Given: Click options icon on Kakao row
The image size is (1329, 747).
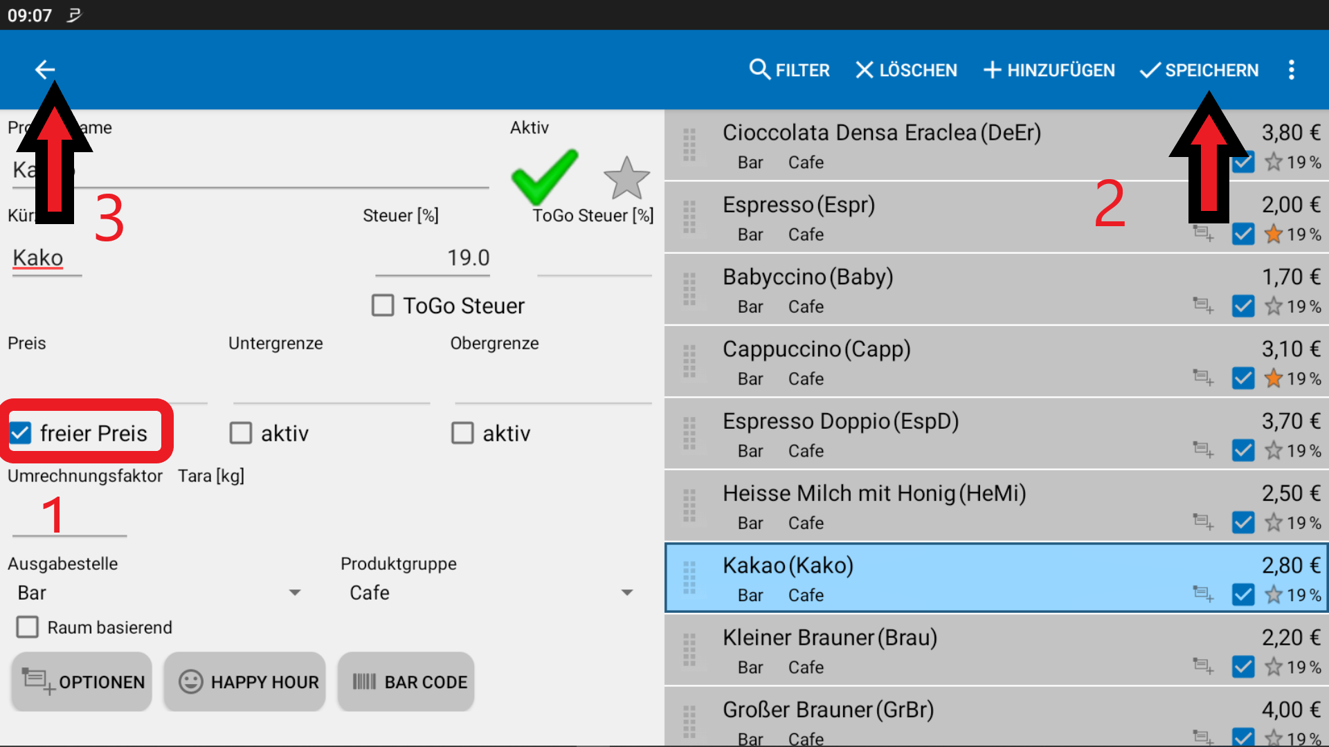Looking at the screenshot, I should [x=1203, y=593].
